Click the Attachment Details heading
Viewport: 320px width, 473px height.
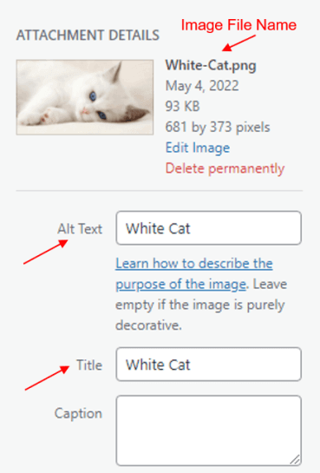point(88,36)
